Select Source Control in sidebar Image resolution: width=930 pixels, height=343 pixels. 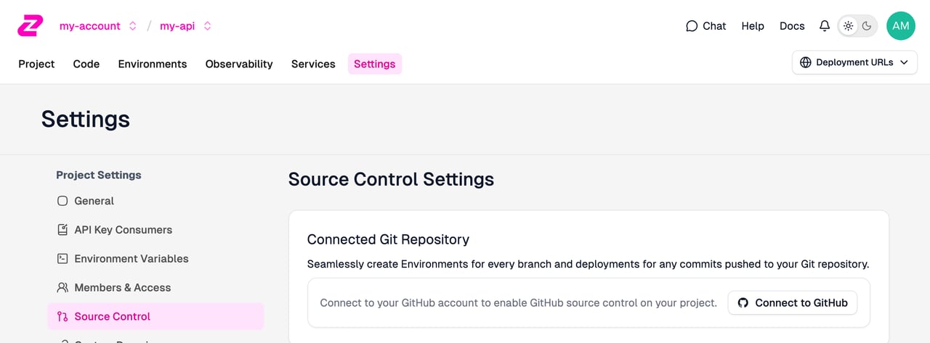[x=155, y=316]
